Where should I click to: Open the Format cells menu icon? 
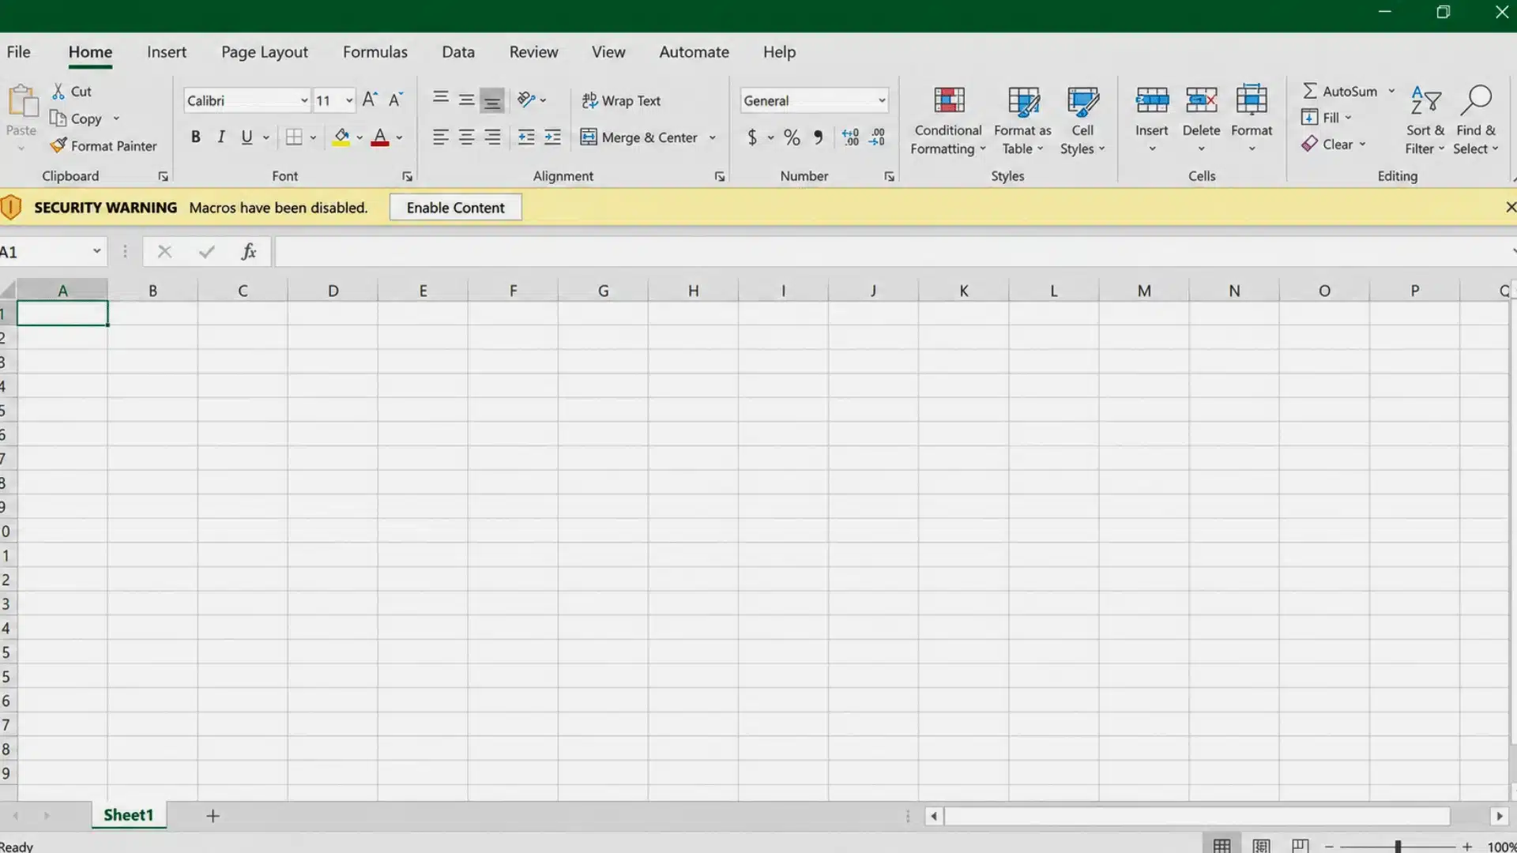pos(1252,101)
